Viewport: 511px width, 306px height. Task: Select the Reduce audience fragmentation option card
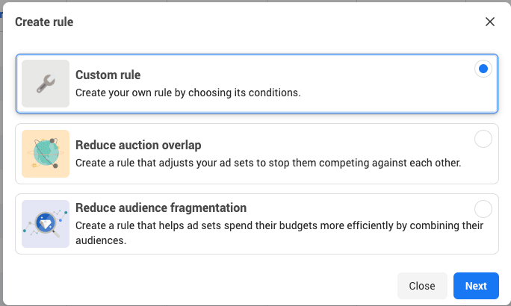click(x=257, y=224)
